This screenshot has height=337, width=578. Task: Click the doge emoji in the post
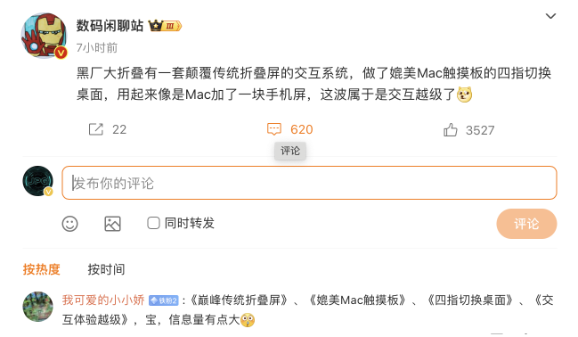464,95
